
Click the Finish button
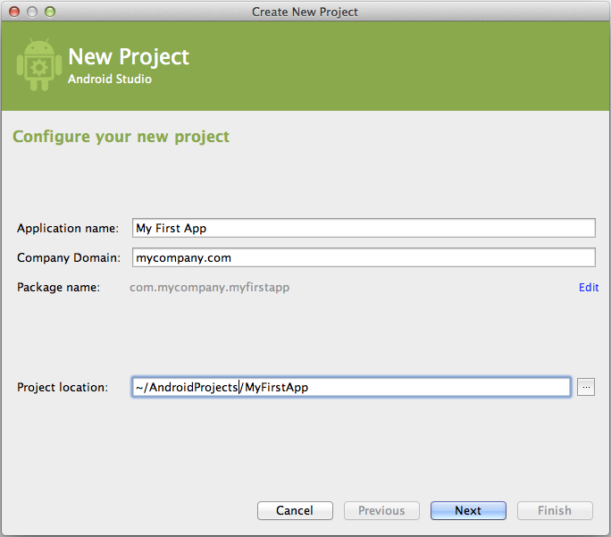tap(554, 510)
